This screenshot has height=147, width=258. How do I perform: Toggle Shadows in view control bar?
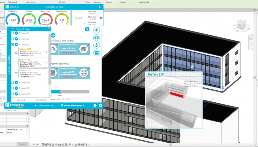[53, 144]
